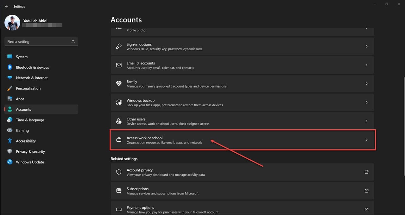Click the Network & internet globe icon
This screenshot has width=405, height=215.
(x=10, y=78)
